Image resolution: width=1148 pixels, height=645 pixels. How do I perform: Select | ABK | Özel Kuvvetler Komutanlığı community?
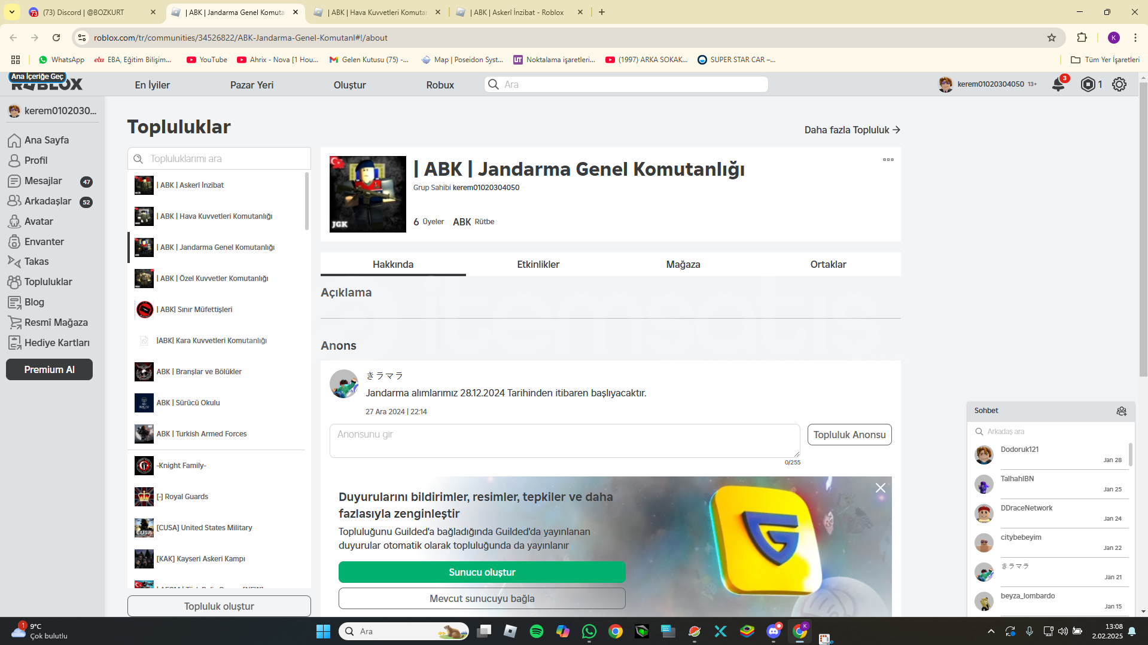pos(217,279)
